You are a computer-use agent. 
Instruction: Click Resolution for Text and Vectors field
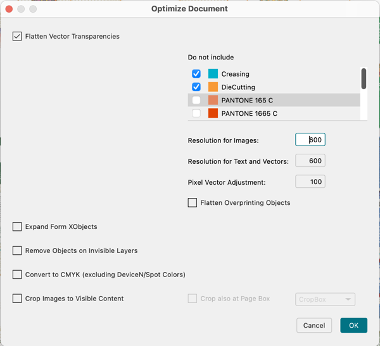pyautogui.click(x=310, y=161)
